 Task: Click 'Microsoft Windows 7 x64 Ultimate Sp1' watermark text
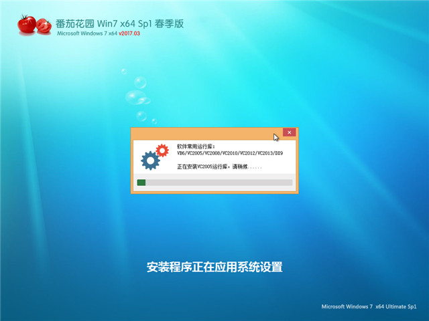[369, 306]
